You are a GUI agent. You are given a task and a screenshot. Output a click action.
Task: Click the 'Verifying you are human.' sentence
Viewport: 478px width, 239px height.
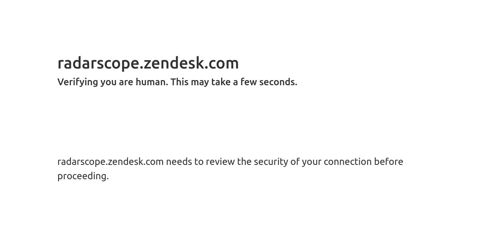pyautogui.click(x=113, y=82)
